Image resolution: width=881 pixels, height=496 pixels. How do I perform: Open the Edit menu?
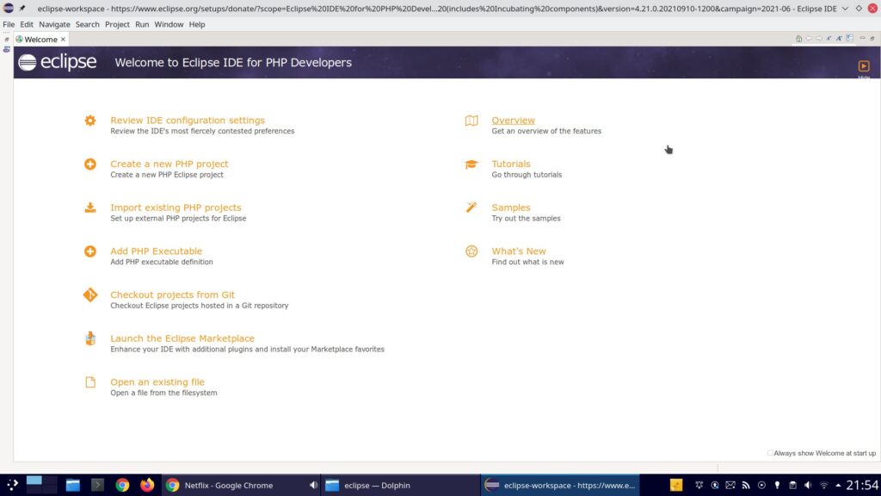27,24
